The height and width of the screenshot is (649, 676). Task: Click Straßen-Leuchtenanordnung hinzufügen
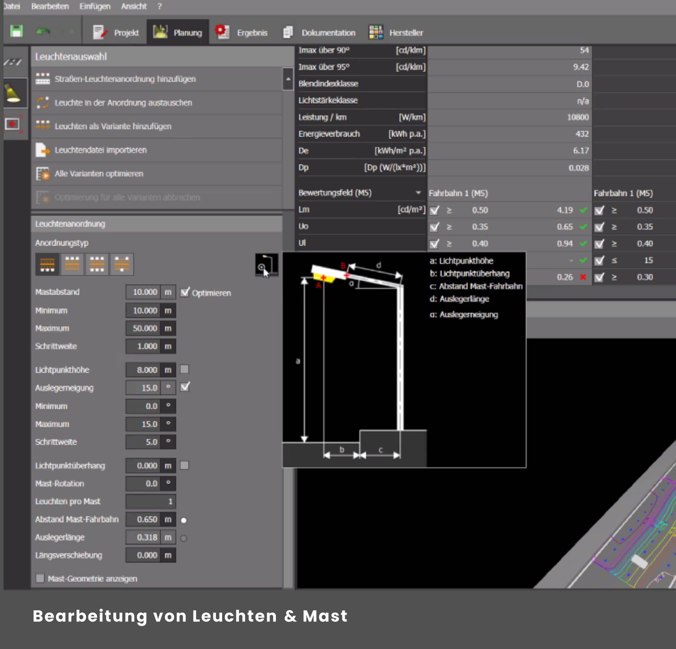[157, 79]
